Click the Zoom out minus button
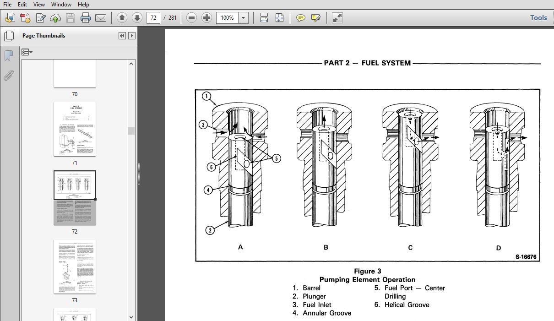 (x=192, y=18)
